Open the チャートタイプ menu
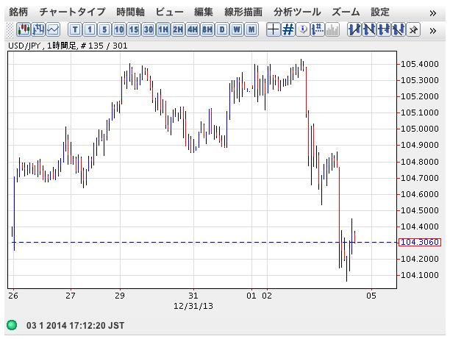This screenshot has width=450, height=339. [72, 12]
